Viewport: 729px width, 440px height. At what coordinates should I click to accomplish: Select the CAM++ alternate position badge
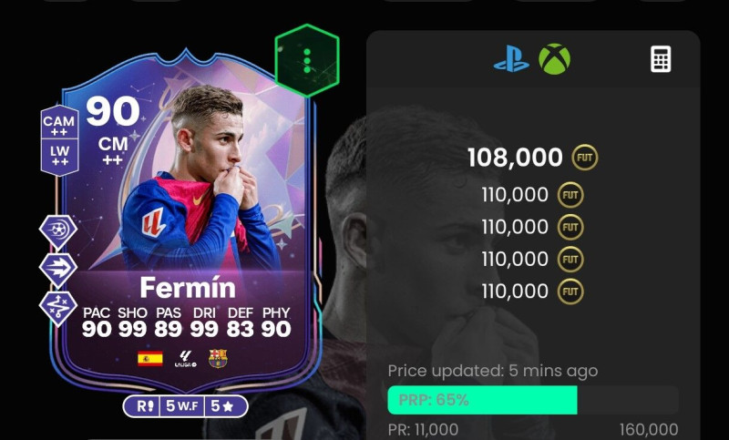point(59,123)
